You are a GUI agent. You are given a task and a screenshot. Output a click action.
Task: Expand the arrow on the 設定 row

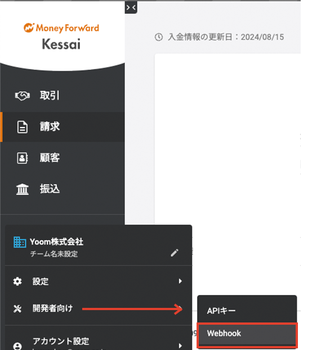coord(180,281)
